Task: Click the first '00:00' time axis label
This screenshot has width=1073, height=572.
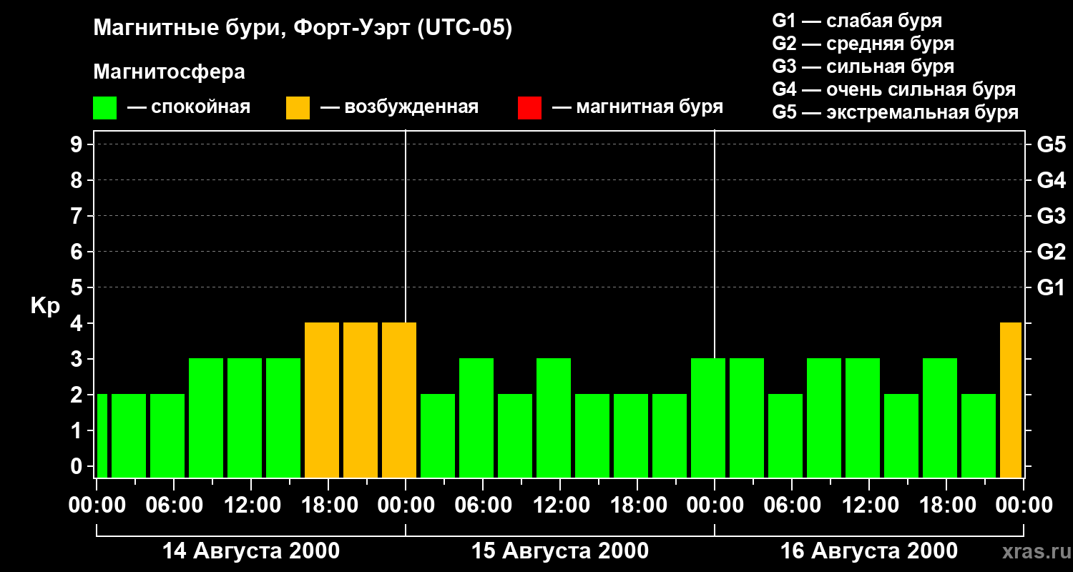Action: tap(97, 505)
